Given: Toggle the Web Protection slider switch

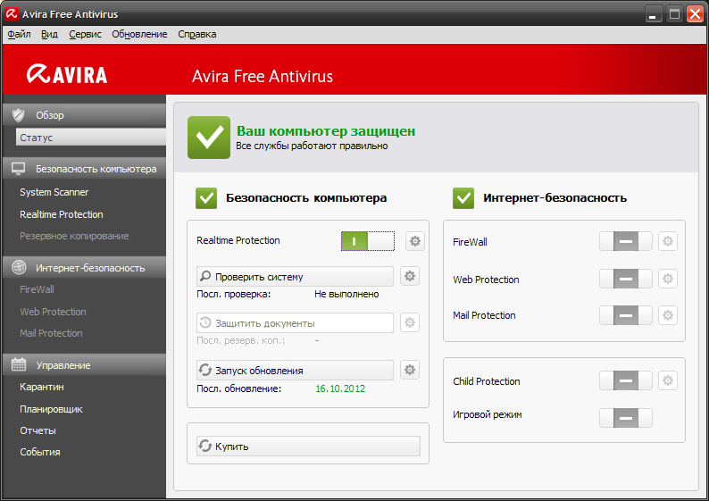Looking at the screenshot, I should coord(625,280).
